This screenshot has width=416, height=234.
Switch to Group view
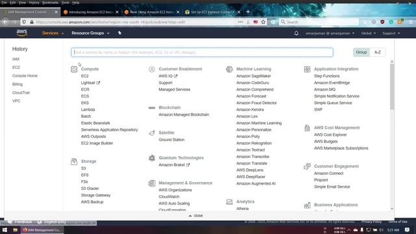coord(361,52)
